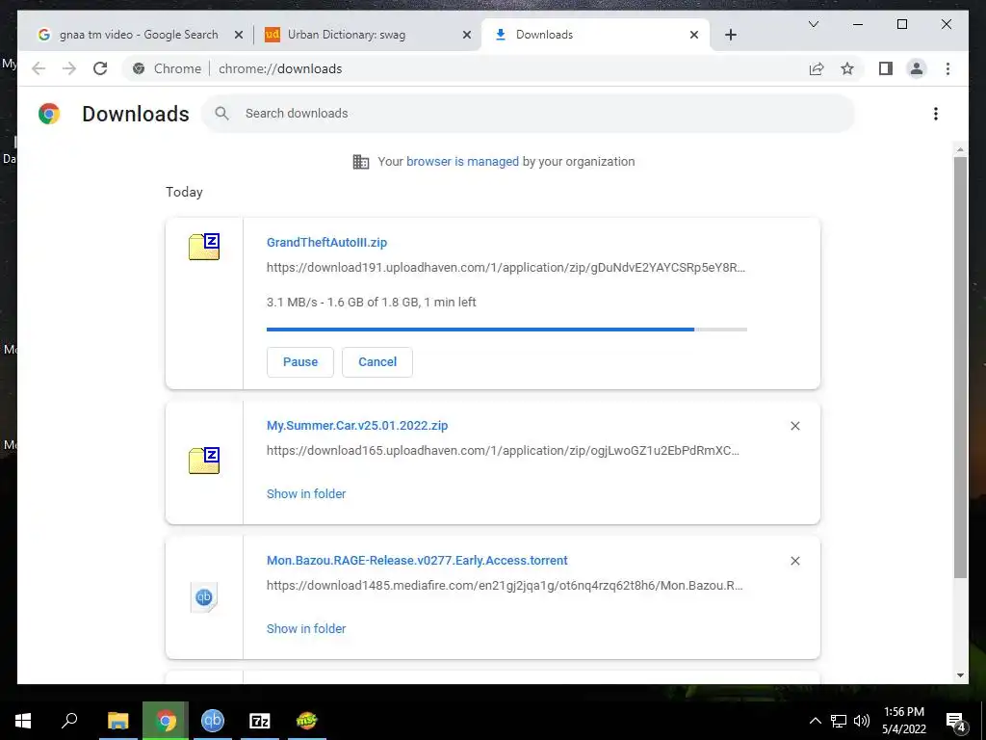Click the magnifier icon in Search downloads
986x740 pixels.
(221, 114)
